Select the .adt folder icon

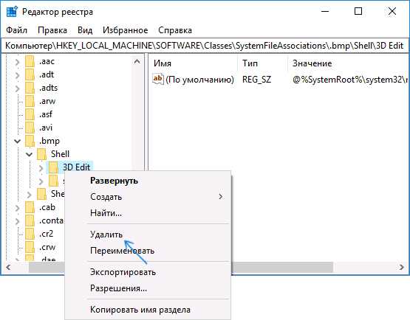tap(30, 75)
